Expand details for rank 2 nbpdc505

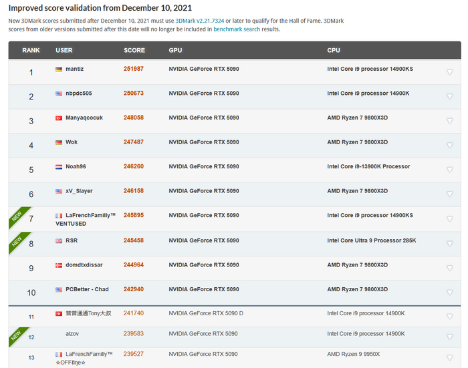point(449,96)
